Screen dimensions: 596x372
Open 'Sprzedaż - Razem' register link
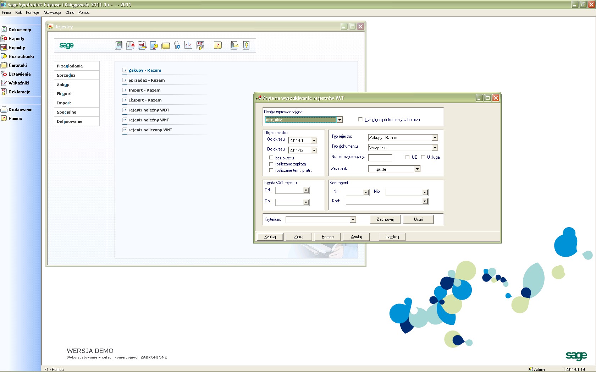(x=147, y=80)
